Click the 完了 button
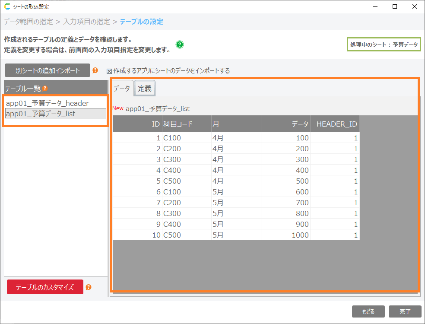Viewport: 425px width, 324px height. pos(405,311)
